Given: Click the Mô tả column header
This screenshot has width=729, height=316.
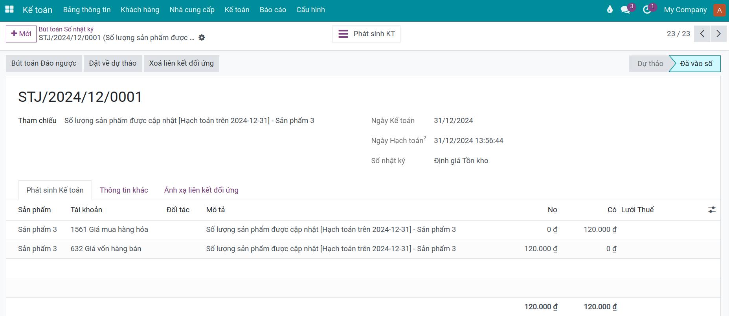Looking at the screenshot, I should coord(215,210).
